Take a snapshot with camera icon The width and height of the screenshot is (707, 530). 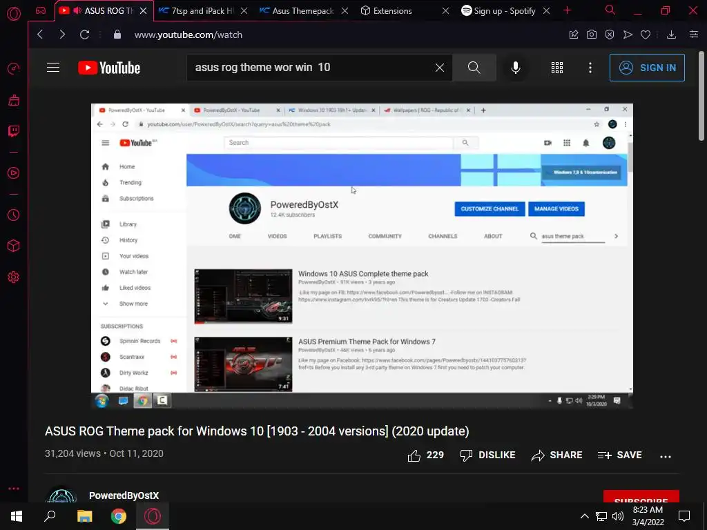592,35
